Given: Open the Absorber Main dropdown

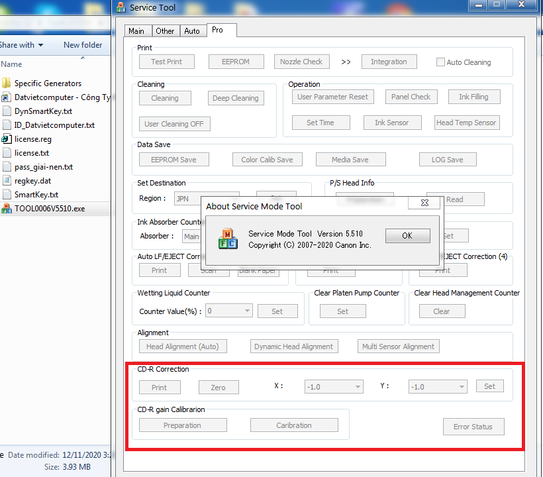Looking at the screenshot, I should click(x=192, y=237).
